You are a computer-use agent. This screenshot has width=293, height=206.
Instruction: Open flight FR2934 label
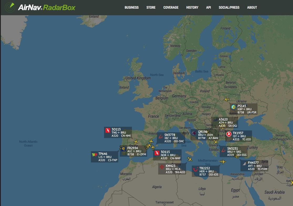coord(133,151)
